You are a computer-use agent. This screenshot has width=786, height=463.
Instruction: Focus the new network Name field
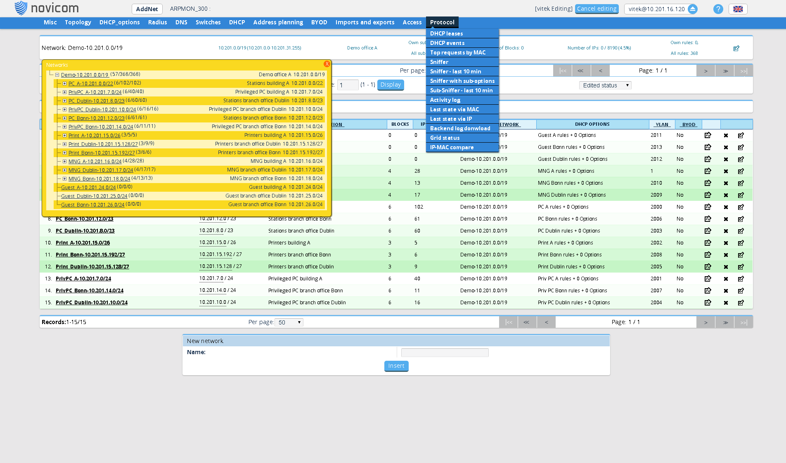coord(445,353)
